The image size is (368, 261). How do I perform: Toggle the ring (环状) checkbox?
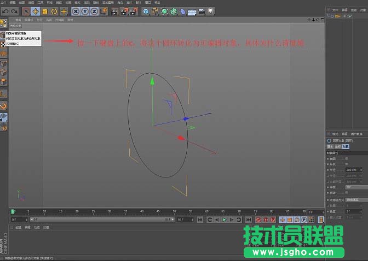[347, 164]
